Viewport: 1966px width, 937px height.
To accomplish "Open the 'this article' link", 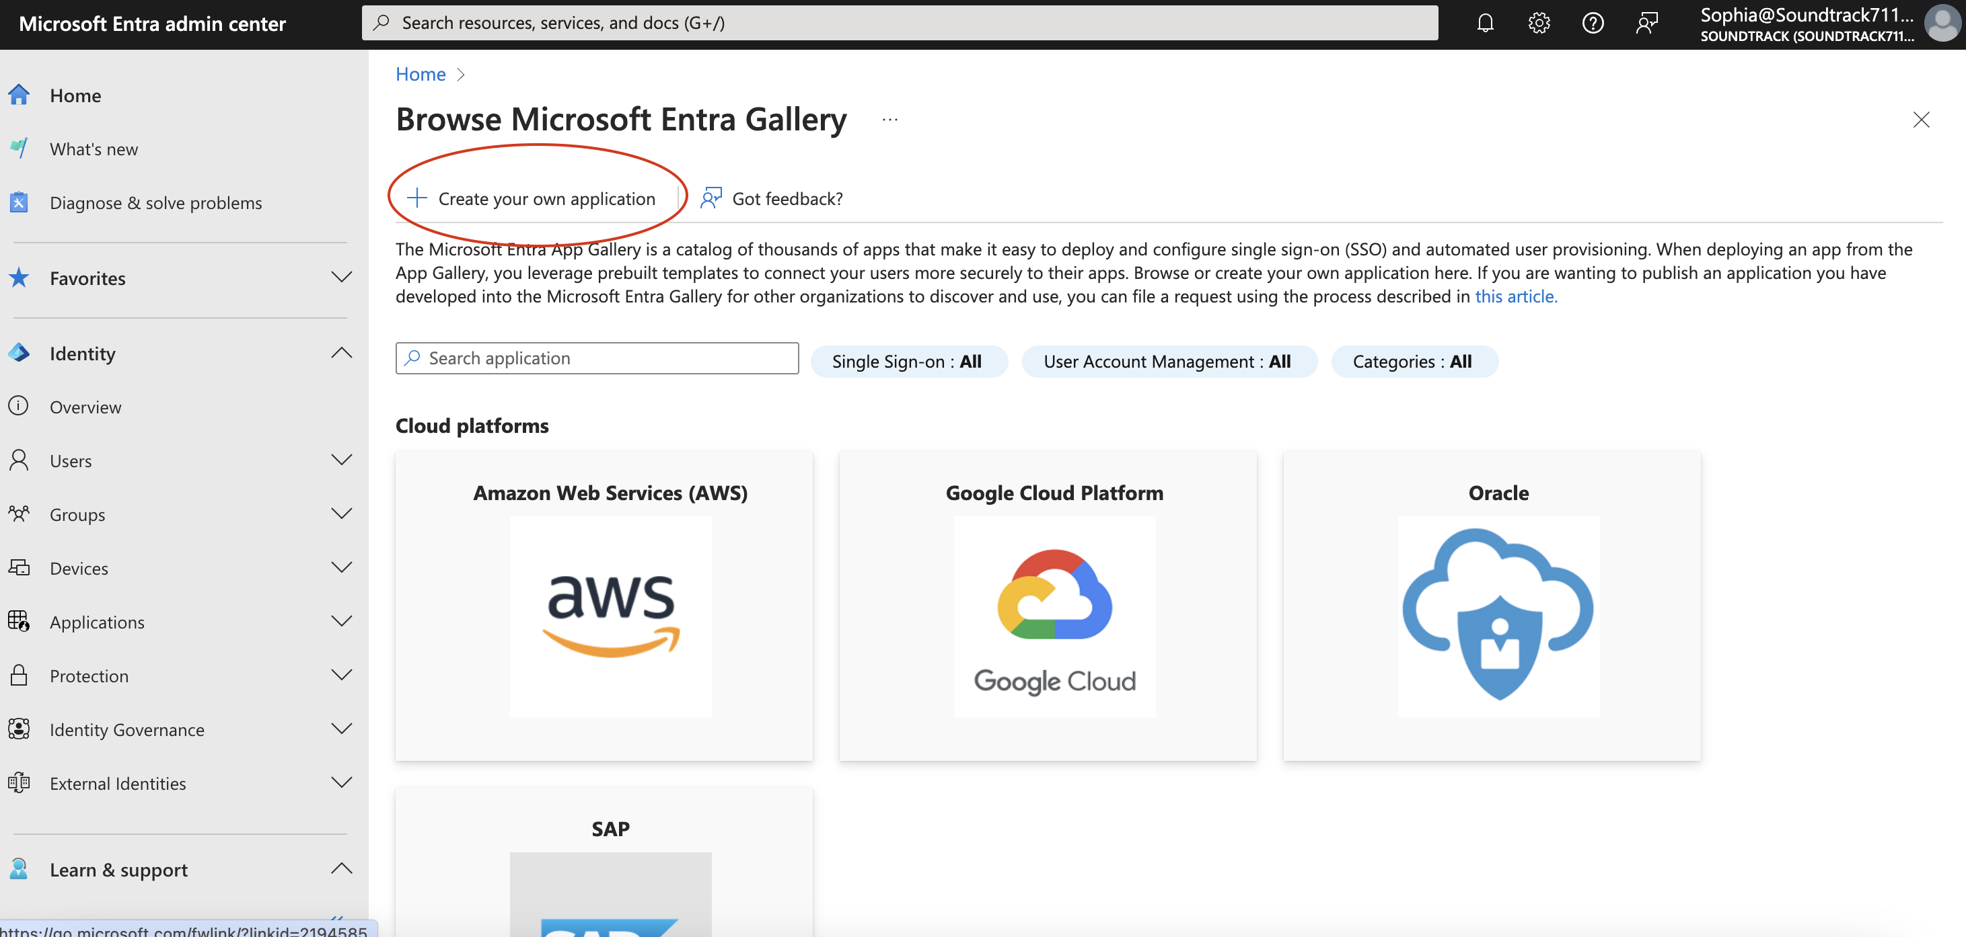I will (x=1515, y=296).
